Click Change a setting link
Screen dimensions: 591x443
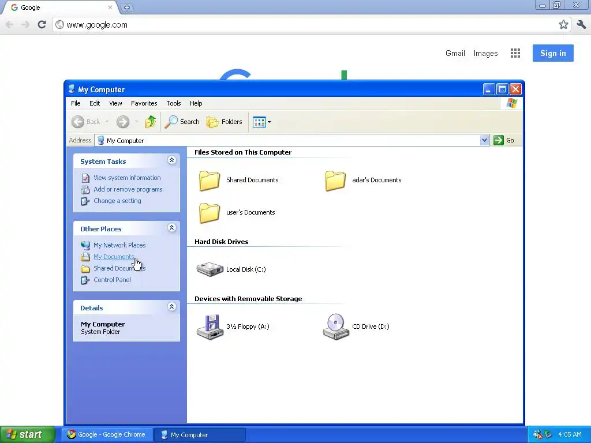tap(117, 201)
